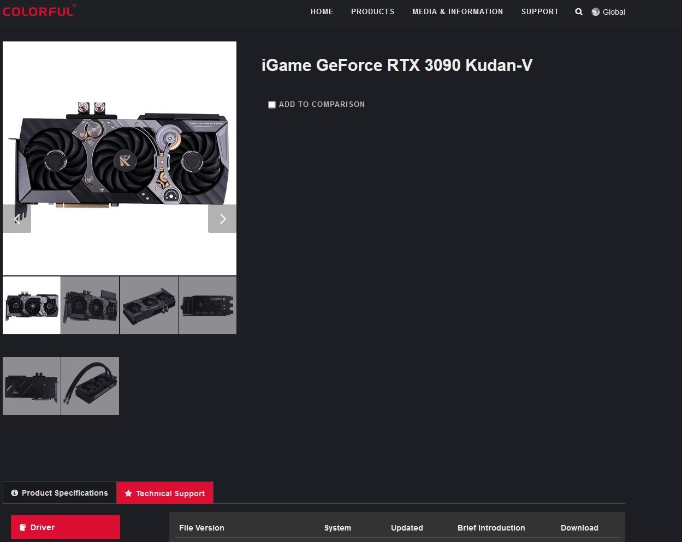The width and height of the screenshot is (682, 542).
Task: Tick the Add to Comparison checkbox
Action: tap(272, 105)
